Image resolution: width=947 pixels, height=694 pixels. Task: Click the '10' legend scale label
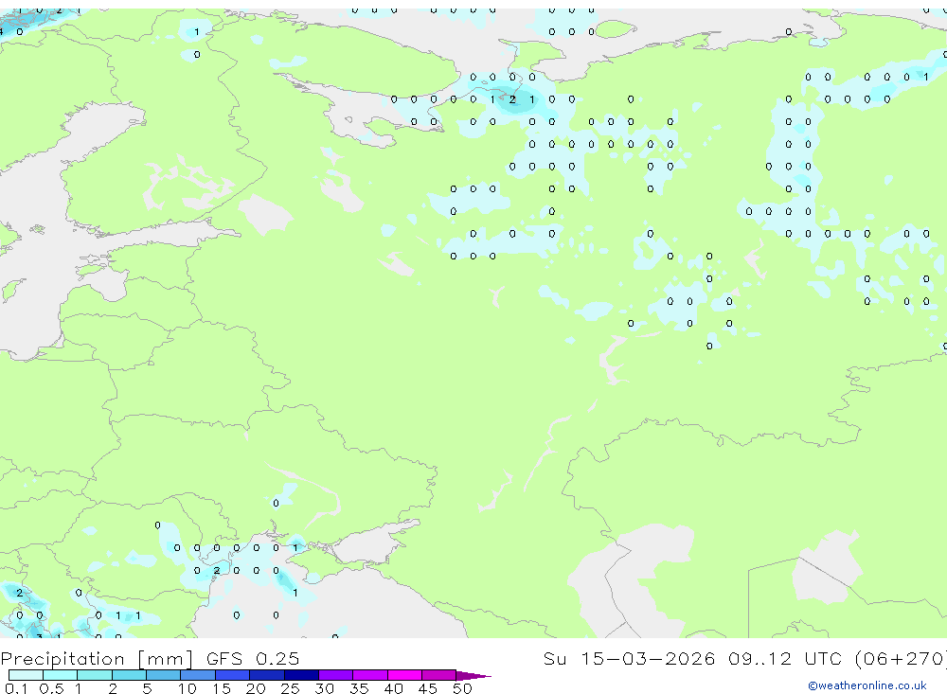[x=188, y=688]
